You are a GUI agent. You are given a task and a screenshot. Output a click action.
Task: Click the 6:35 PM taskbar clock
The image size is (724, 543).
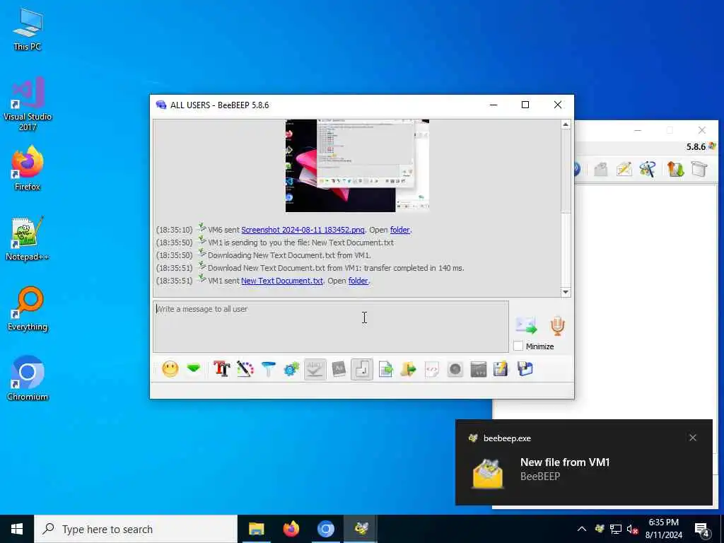663,529
